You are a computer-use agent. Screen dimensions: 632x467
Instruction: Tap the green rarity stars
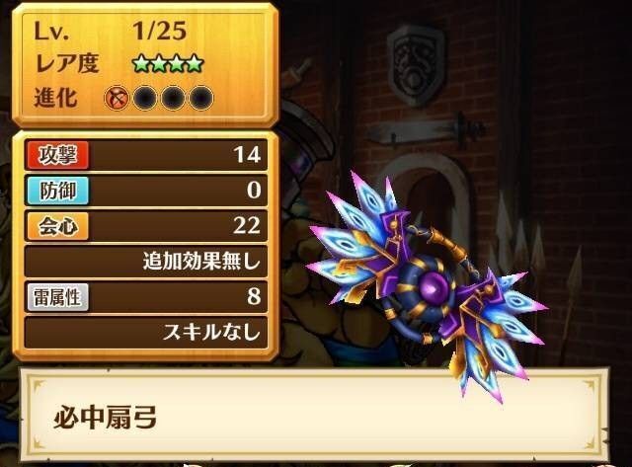click(x=168, y=63)
